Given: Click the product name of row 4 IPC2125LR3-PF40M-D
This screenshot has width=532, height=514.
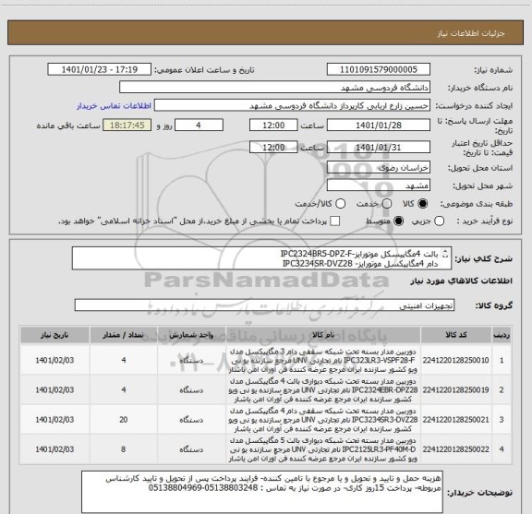Looking at the screenshot, I should coord(323,449).
